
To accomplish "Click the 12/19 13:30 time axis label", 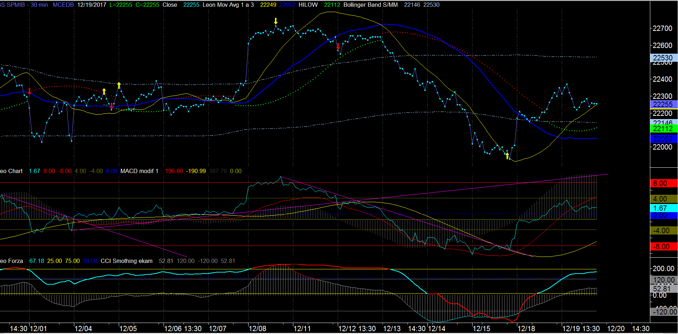I will coord(581,329).
